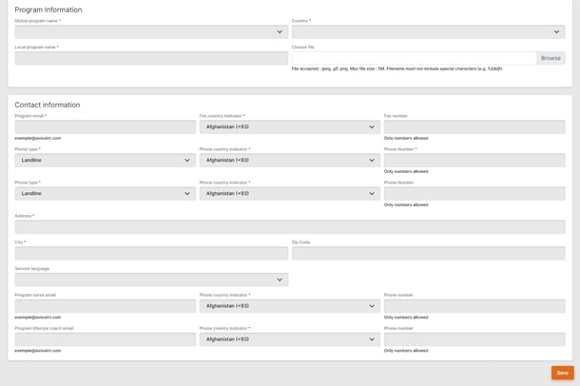Click the required Phone Number field
Image resolution: width=580 pixels, height=386 pixels.
(x=474, y=160)
